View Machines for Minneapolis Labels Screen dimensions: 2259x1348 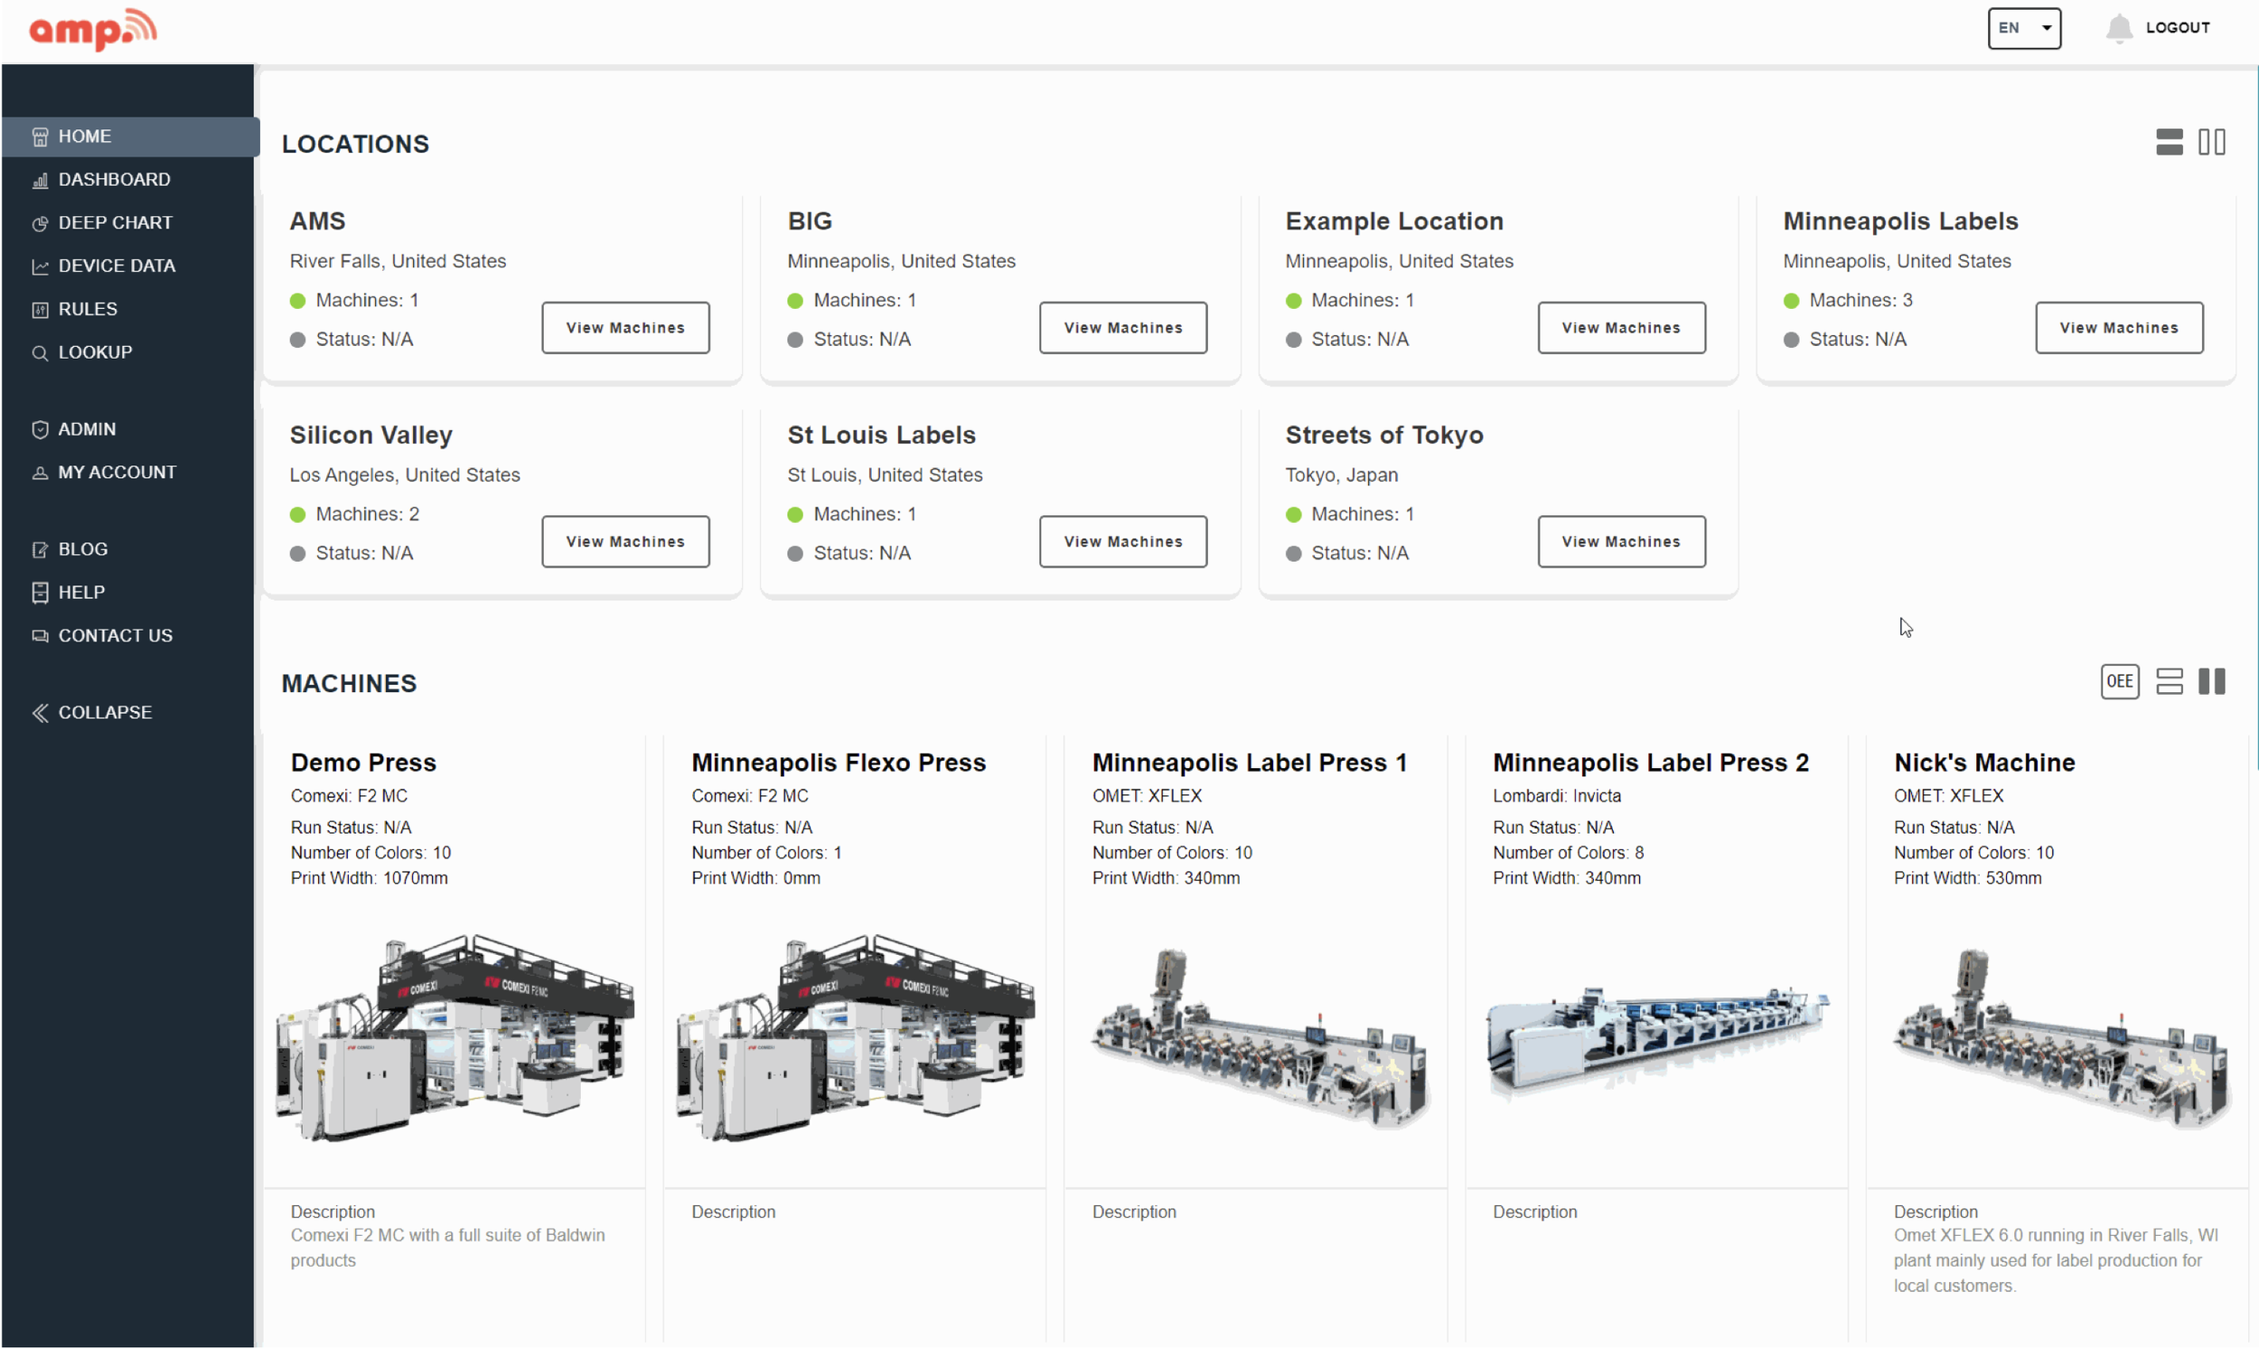point(2118,328)
